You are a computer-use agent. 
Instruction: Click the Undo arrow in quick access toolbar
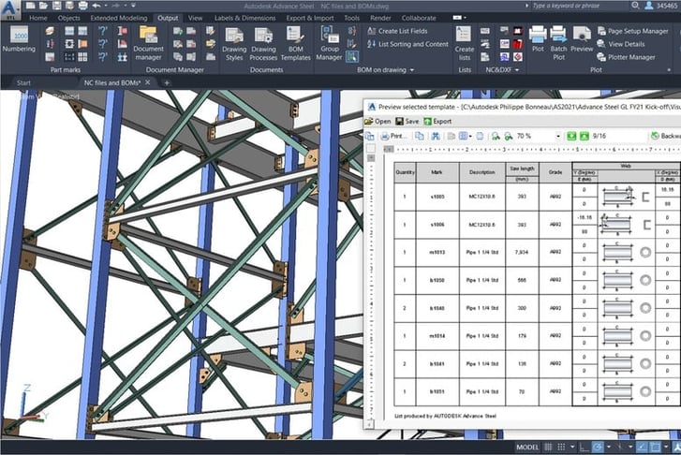click(x=96, y=6)
